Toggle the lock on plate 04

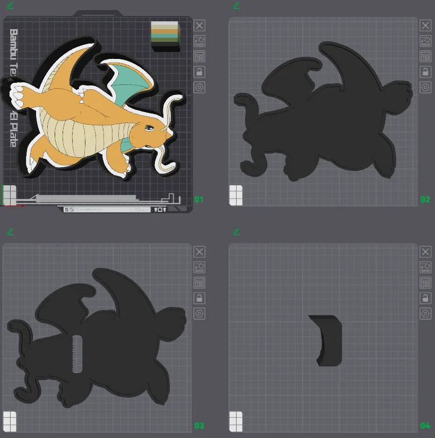click(x=425, y=298)
